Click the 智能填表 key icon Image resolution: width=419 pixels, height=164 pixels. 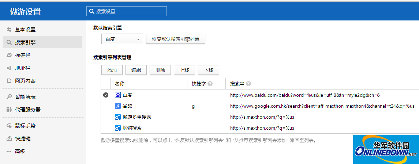point(9,97)
